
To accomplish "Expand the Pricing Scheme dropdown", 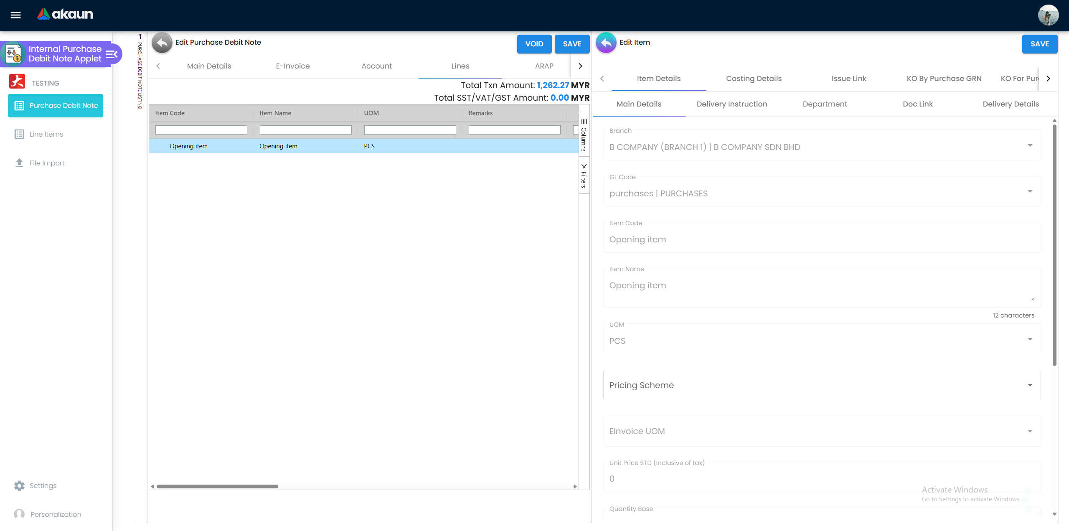I will [x=1030, y=385].
